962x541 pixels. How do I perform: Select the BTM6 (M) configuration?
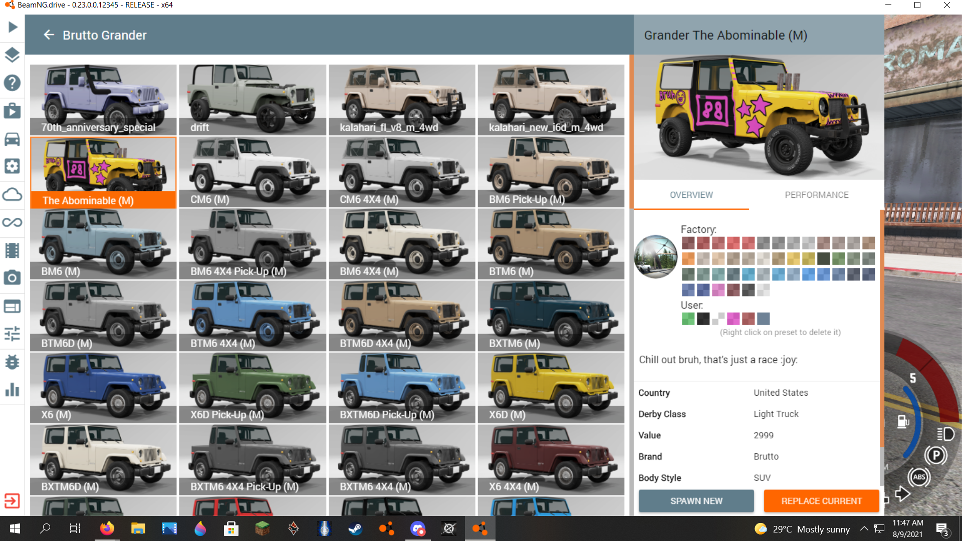(551, 244)
